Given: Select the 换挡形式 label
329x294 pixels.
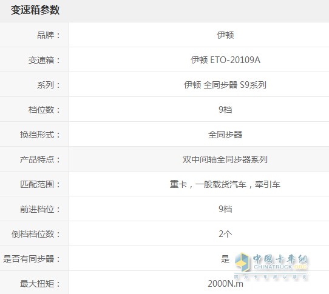Looking at the screenshot, I should point(40,135).
